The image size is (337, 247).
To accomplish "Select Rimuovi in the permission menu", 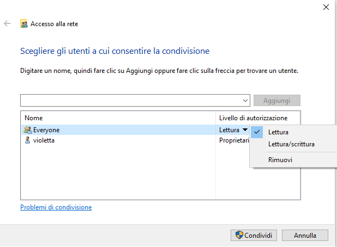I will (280, 160).
